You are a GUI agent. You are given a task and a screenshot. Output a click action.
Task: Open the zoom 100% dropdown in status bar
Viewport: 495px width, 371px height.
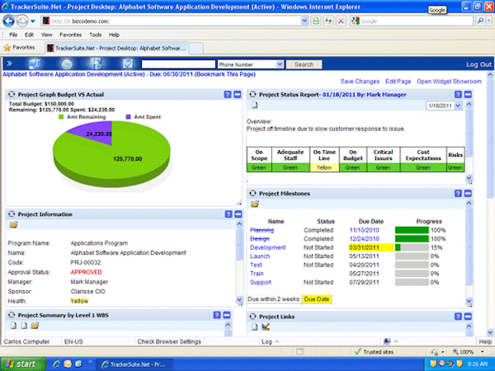coord(482,351)
